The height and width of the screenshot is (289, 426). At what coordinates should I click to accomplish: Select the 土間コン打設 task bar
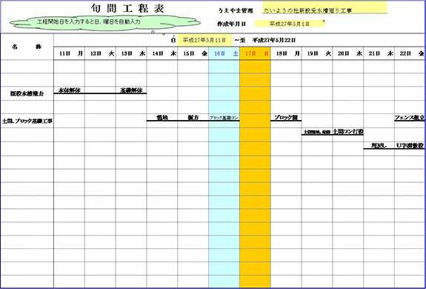[x=348, y=132]
